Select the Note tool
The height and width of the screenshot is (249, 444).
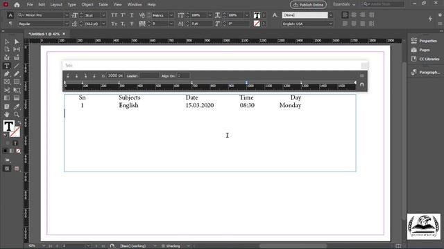coord(7,107)
